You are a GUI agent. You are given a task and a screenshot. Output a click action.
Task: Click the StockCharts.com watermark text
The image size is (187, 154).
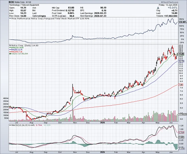(x=170, y=2)
